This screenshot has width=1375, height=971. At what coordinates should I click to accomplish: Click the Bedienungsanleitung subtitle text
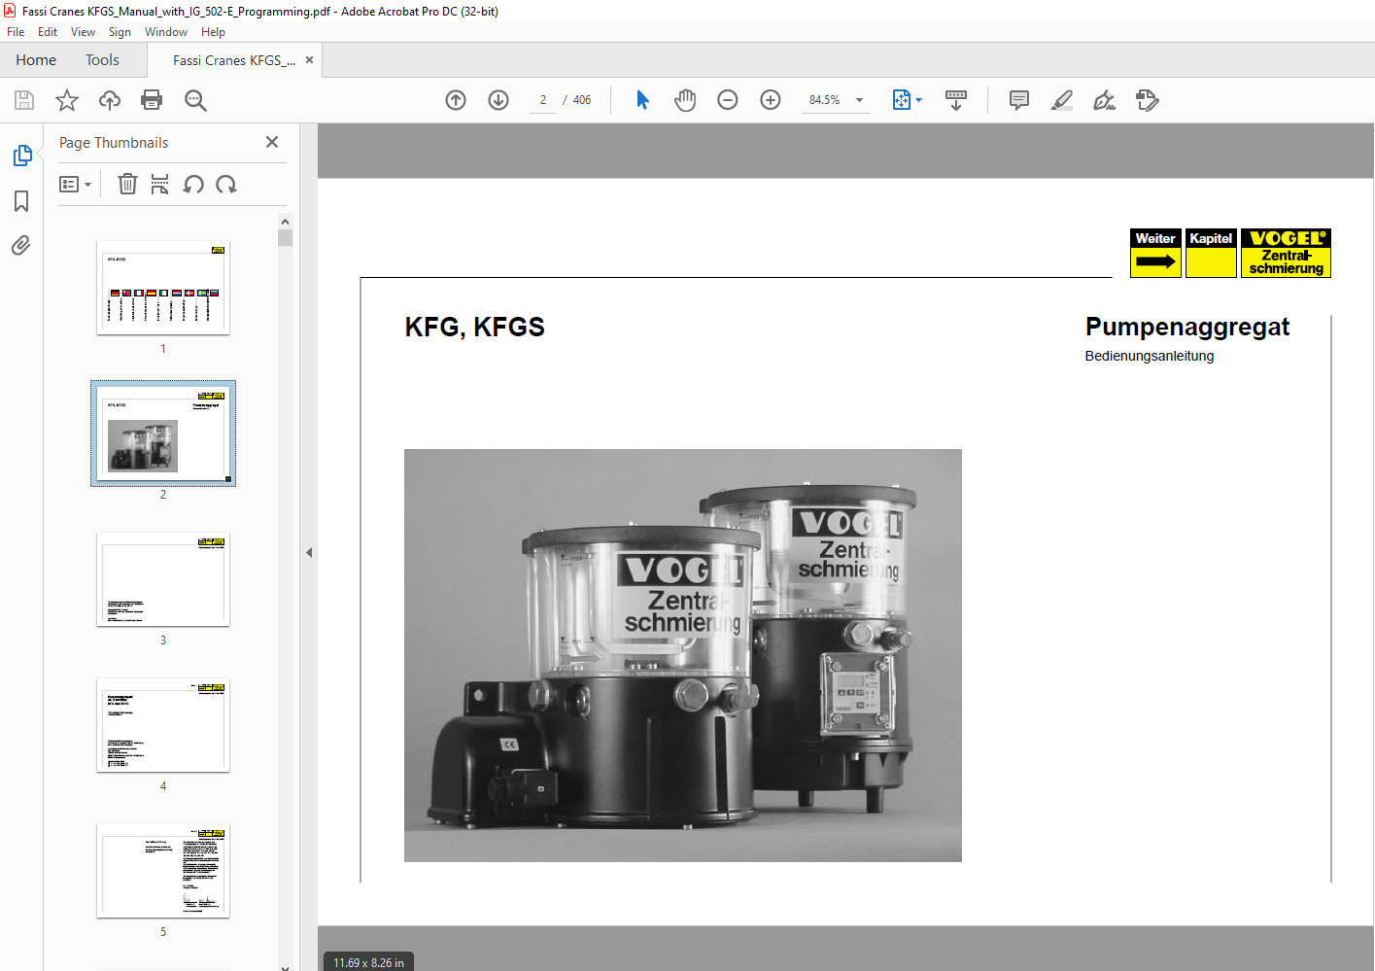1150,356
